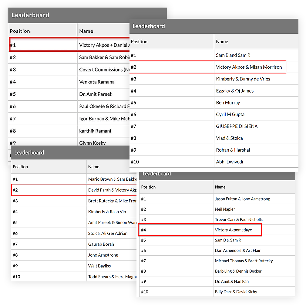Select the 'Jason Fulton & Jono Armstrong' name cell
The width and height of the screenshot is (306, 305).
click(254, 199)
